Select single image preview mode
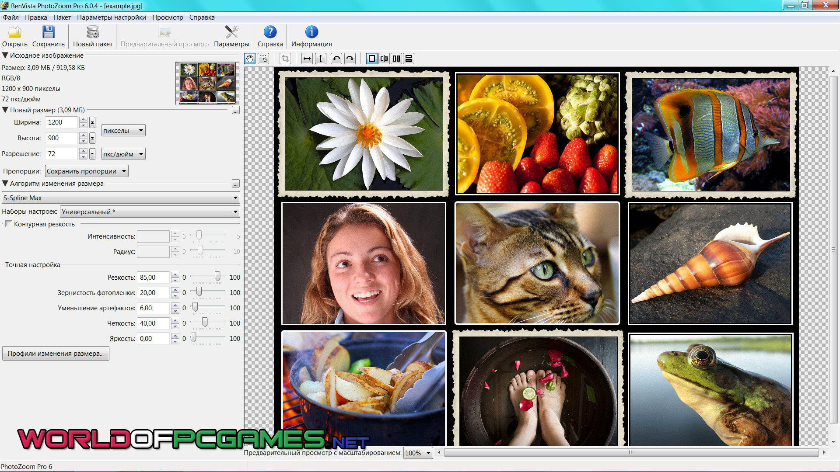 (x=371, y=59)
